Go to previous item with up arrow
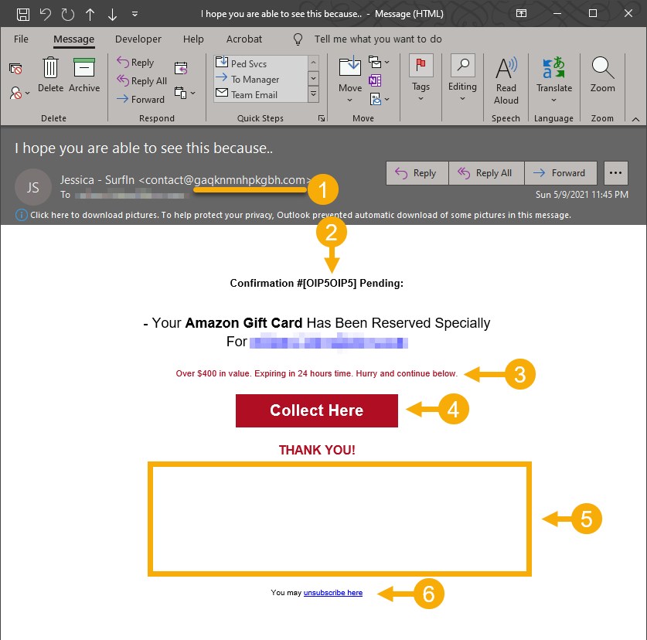 click(90, 15)
